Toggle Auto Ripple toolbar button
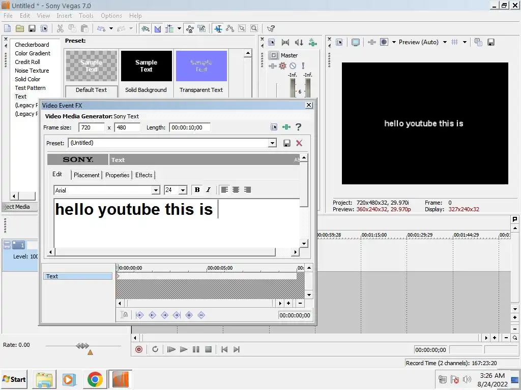This screenshot has height=390, width=521. 169,28
